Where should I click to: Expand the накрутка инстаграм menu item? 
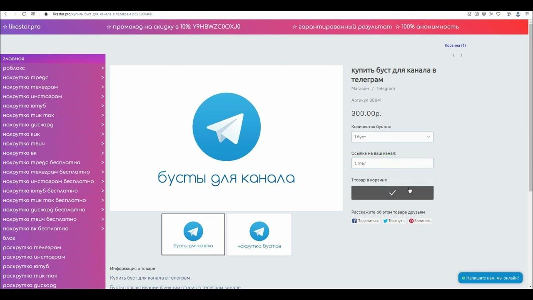(52, 96)
